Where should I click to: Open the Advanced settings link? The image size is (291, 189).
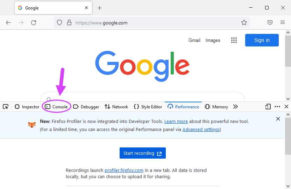(x=201, y=130)
